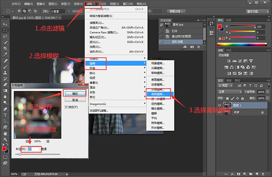Uncheck 预览(P) checkbox in blur dialog
272x177 pixels.
pyautogui.click(x=66, y=107)
